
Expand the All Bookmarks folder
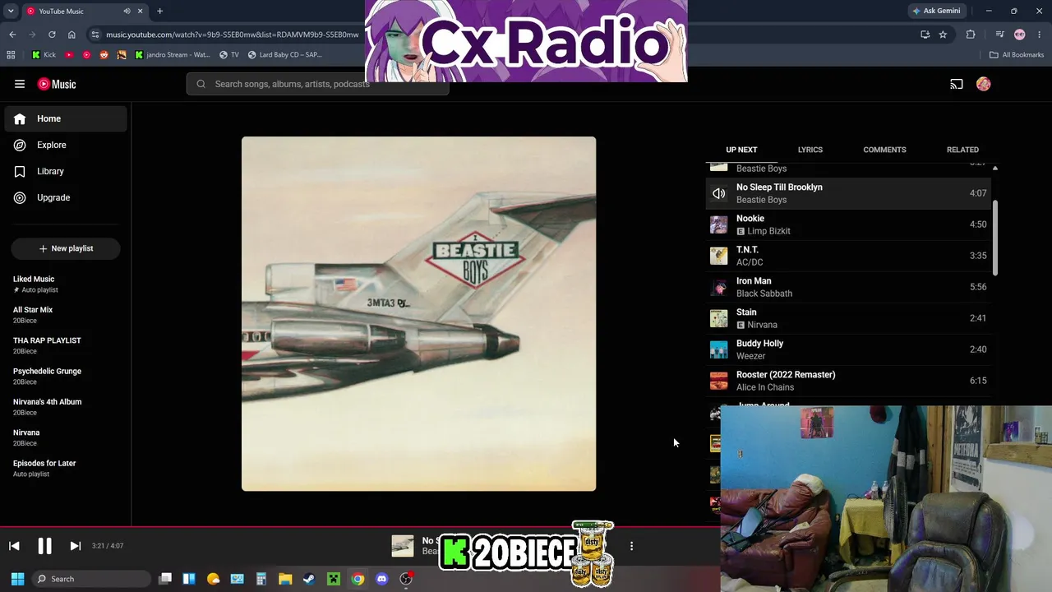[1017, 55]
